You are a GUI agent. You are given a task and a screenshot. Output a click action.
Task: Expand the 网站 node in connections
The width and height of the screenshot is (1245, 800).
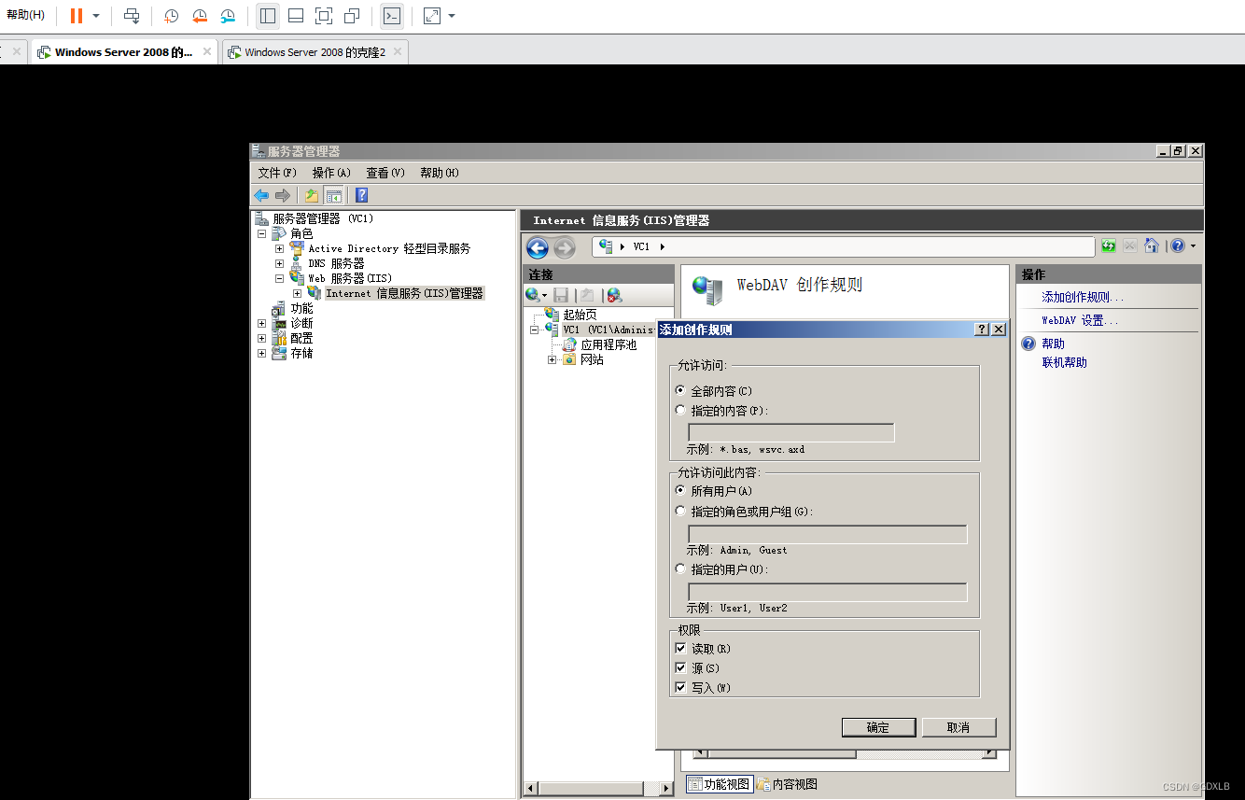(x=553, y=359)
